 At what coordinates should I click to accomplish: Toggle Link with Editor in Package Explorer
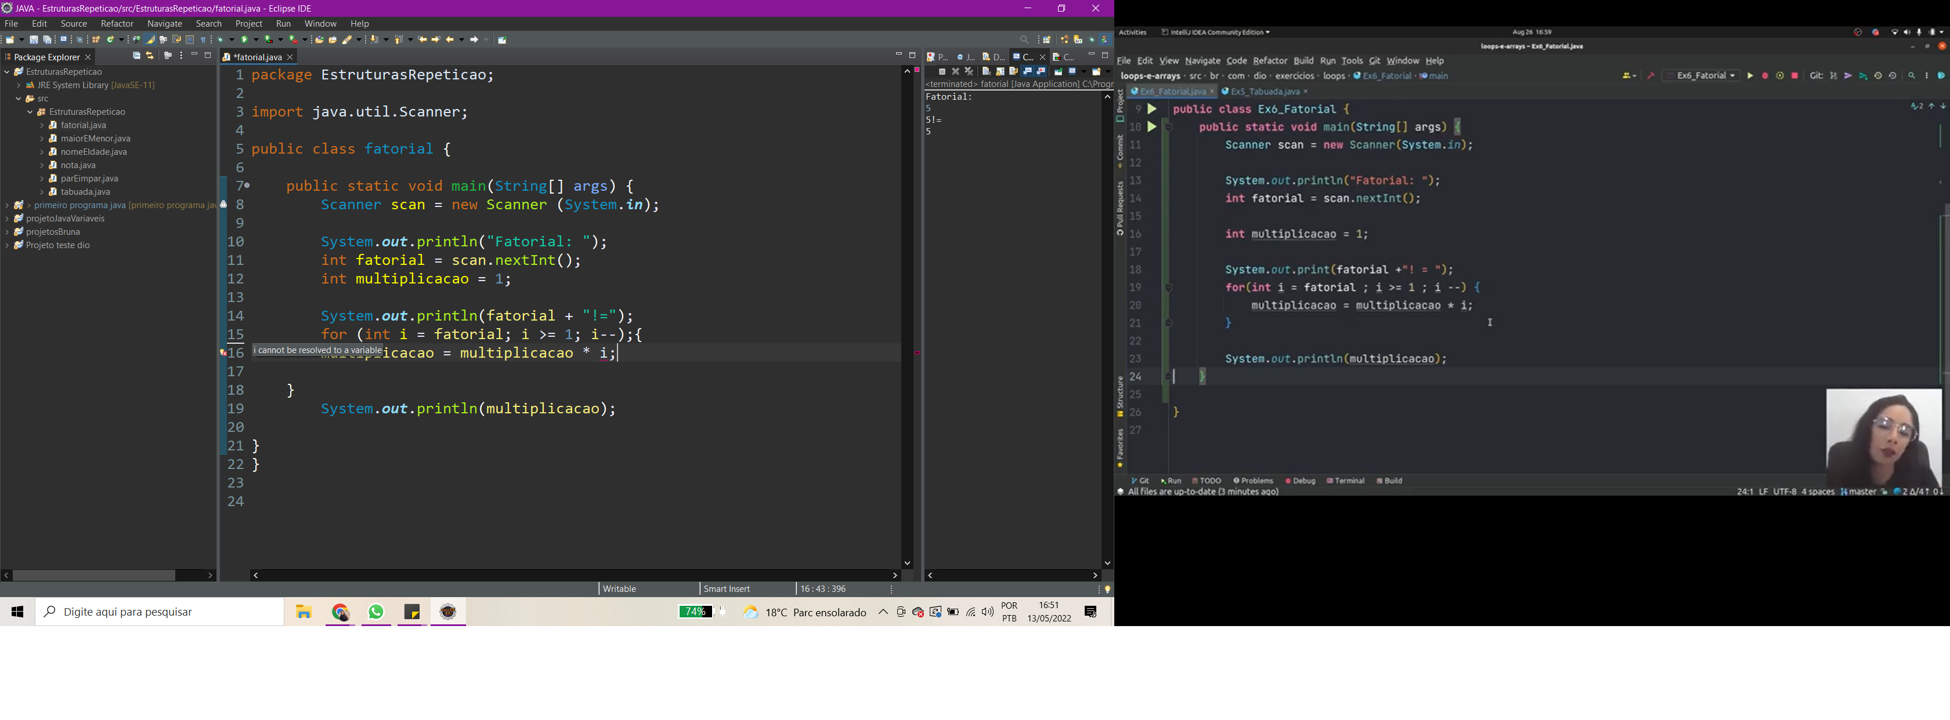(150, 56)
